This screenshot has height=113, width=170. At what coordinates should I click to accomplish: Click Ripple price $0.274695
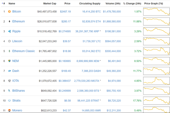[65, 31]
